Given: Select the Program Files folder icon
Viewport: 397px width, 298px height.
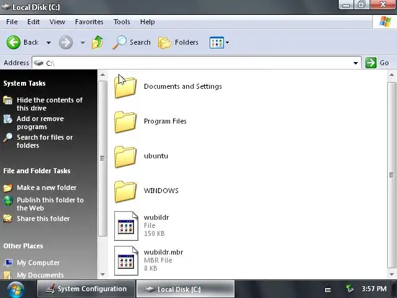Looking at the screenshot, I should tap(125, 122).
